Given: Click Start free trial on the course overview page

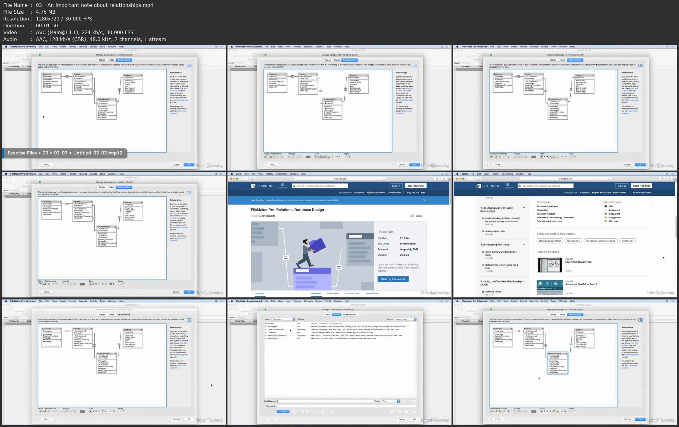Looking at the screenshot, I should pyautogui.click(x=416, y=186).
